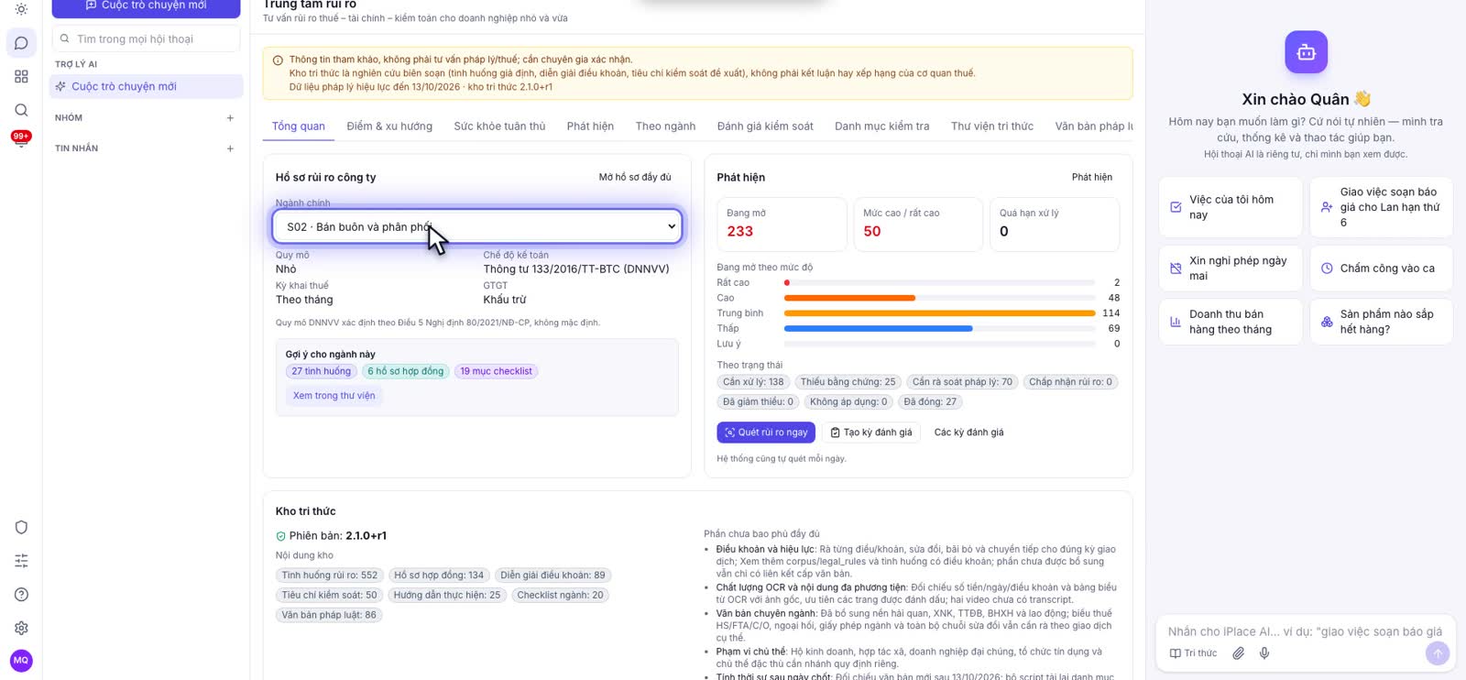The height and width of the screenshot is (680, 1466).
Task: Click the magnifier icon in the left rail
Action: (x=21, y=110)
